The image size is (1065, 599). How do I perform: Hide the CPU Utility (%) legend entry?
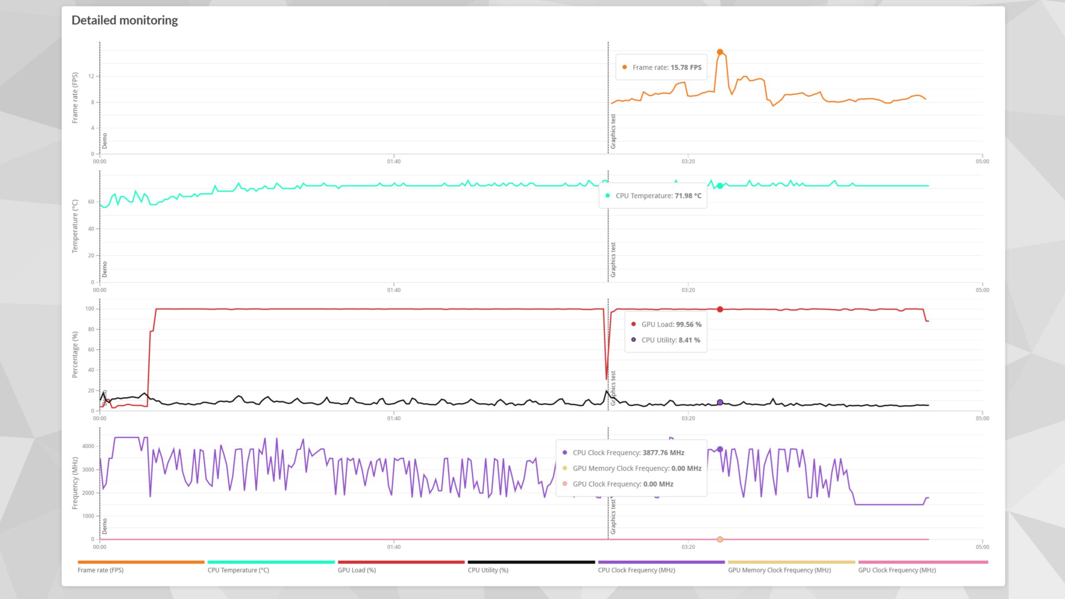tap(488, 570)
